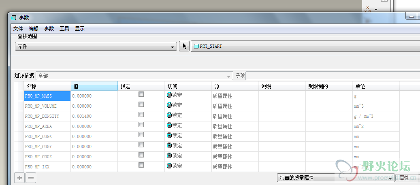Screen dimensions: 420x185
Task: Toggle 指定 checkbox for PRO_MP_COGZ
Action: click(x=141, y=155)
